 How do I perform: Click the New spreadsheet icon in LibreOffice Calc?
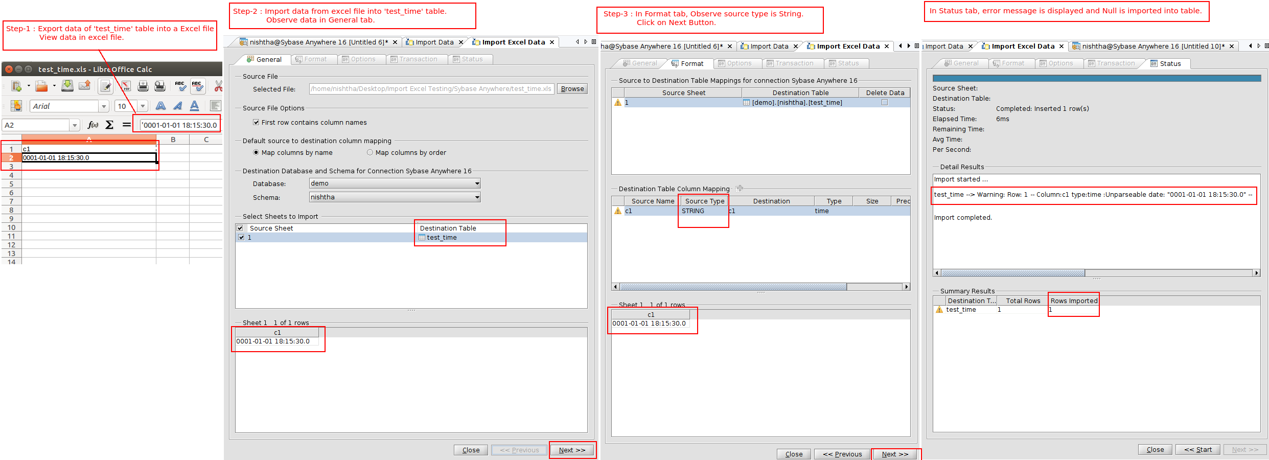(x=16, y=86)
